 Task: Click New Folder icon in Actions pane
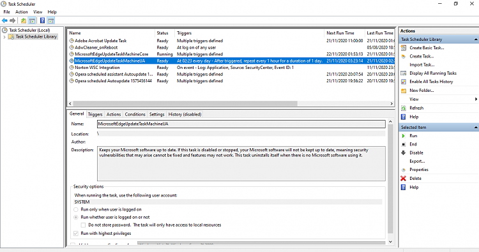coord(404,91)
